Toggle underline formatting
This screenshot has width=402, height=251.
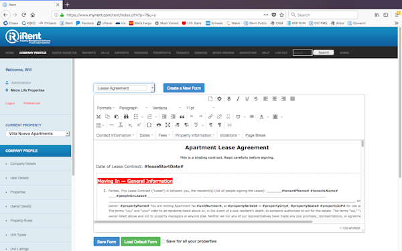coord(247,99)
